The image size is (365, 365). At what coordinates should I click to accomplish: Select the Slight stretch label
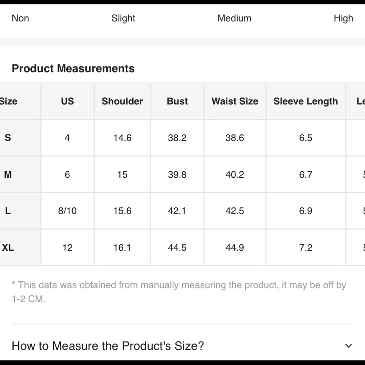(123, 18)
